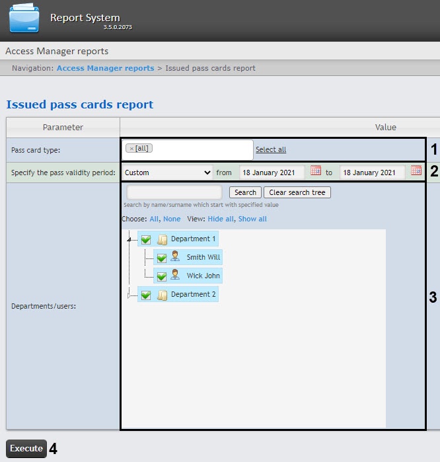Click the search hint text below field
This screenshot has width=440, height=462.
201,205
